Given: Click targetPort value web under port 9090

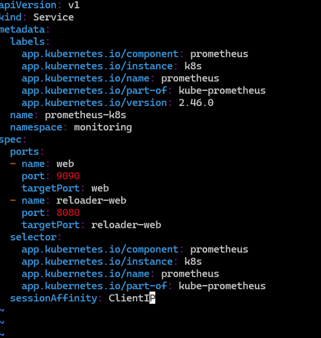Looking at the screenshot, I should pyautogui.click(x=100, y=188).
